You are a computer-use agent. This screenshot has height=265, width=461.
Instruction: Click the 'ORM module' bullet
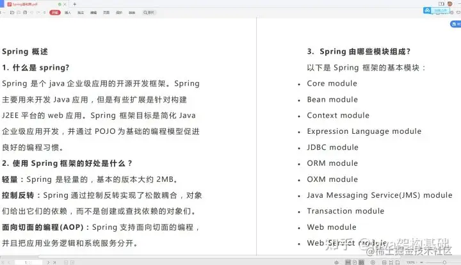point(332,163)
